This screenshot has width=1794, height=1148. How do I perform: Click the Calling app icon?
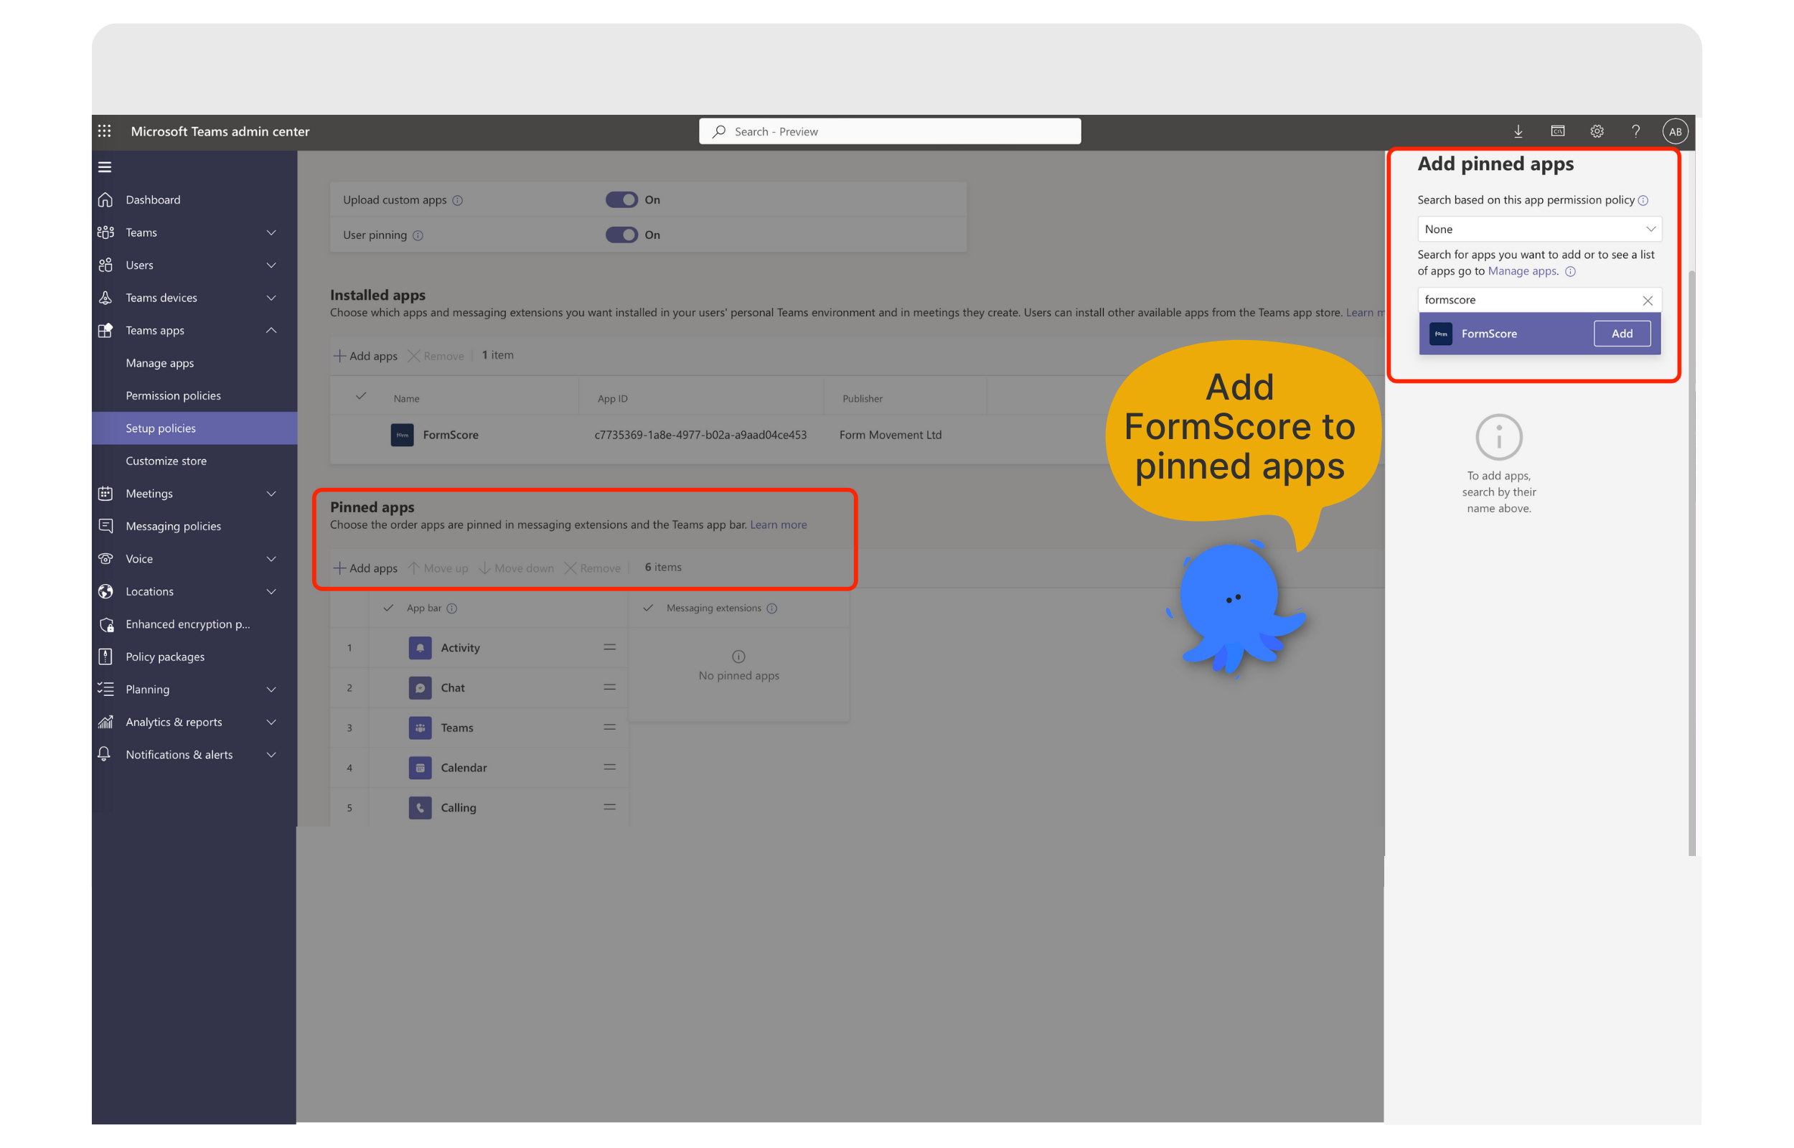pyautogui.click(x=420, y=807)
